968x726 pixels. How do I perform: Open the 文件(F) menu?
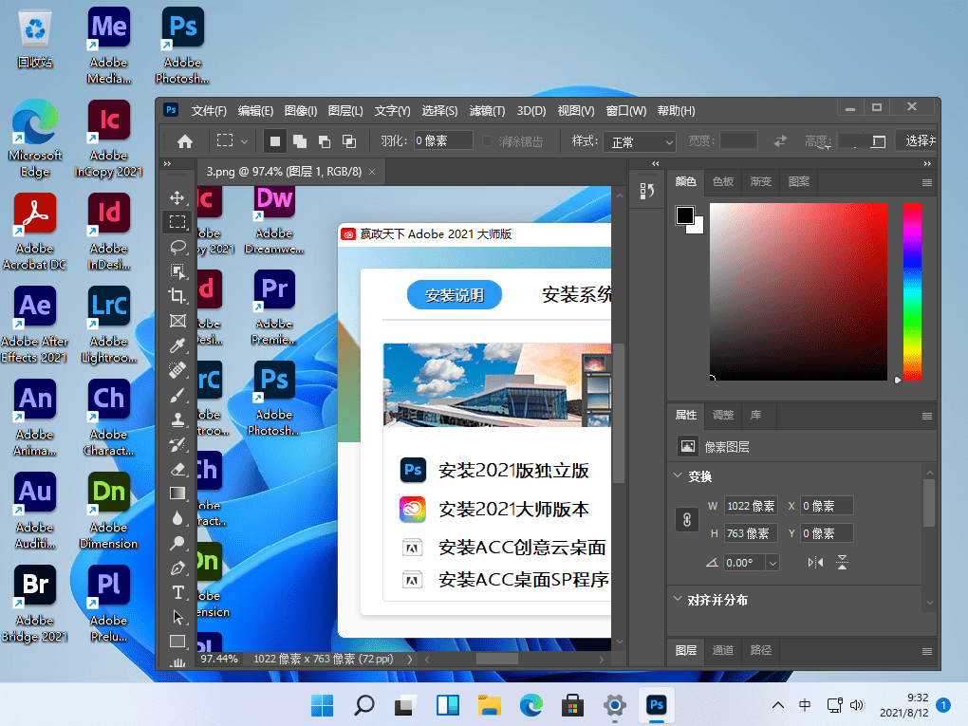(x=209, y=110)
